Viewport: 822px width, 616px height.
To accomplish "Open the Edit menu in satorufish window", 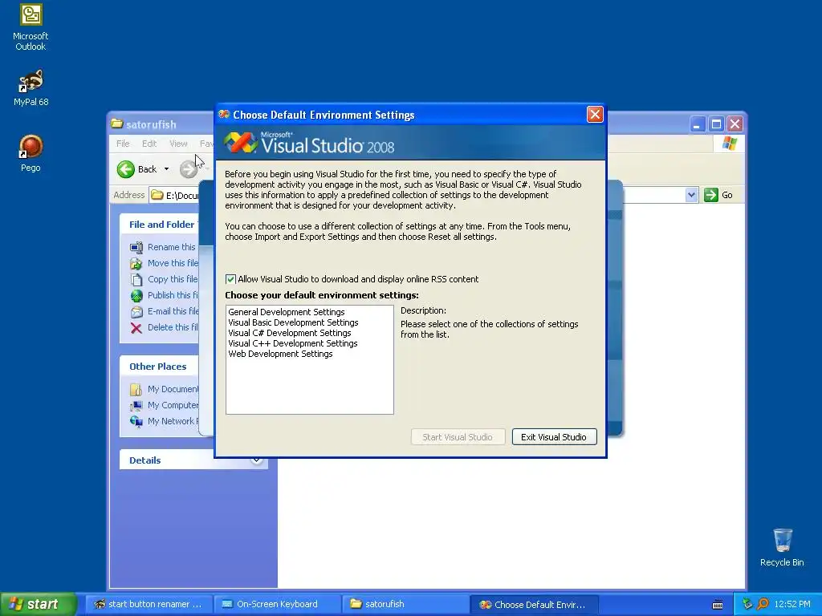I will click(x=149, y=144).
